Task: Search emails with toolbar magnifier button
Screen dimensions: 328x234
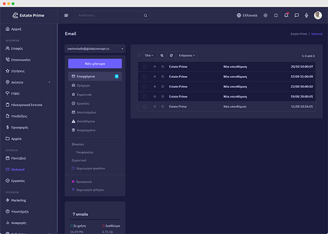Action: 162,55
